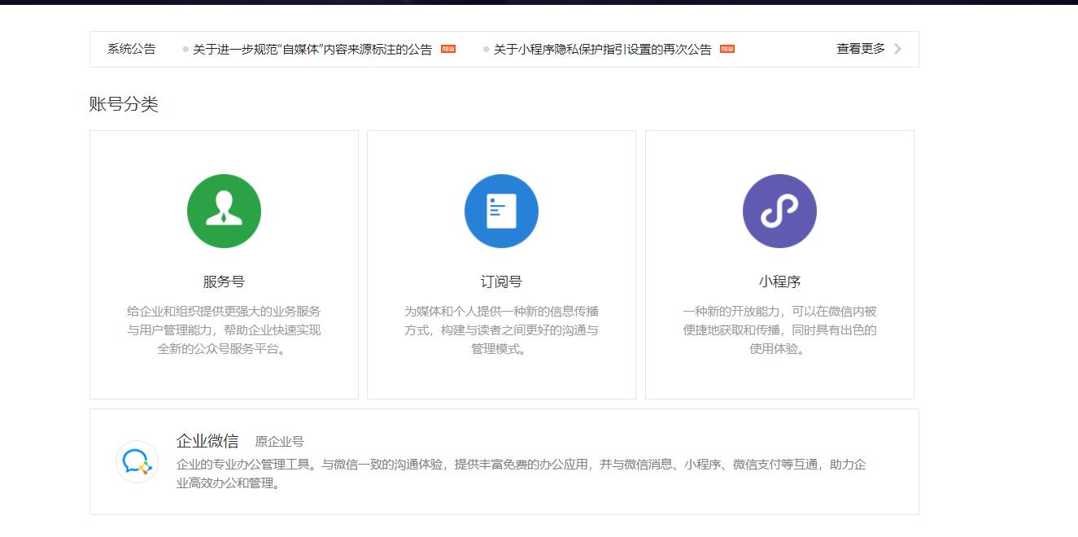Click NEW badge beside 自媒体 announcement
The width and height of the screenshot is (1078, 537).
point(448,49)
